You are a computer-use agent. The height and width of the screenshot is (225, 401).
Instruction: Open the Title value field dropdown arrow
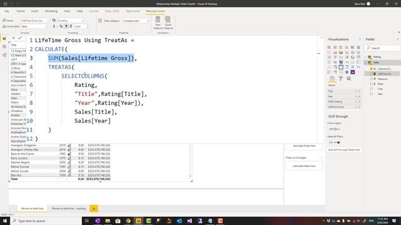coord(356,91)
